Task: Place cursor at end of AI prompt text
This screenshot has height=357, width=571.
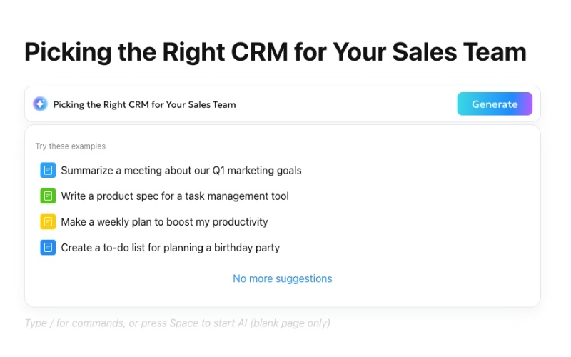Action: point(236,104)
